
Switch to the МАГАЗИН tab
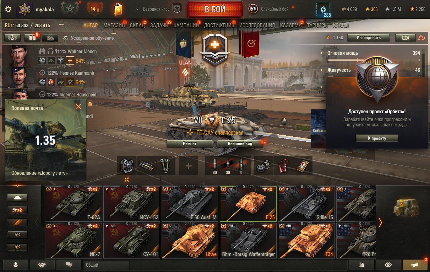114,25
